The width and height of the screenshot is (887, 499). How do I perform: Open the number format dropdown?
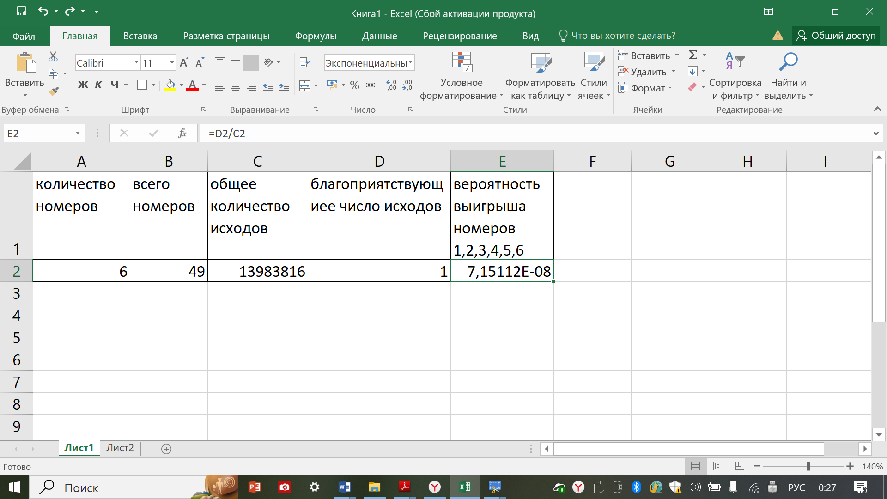pos(410,63)
